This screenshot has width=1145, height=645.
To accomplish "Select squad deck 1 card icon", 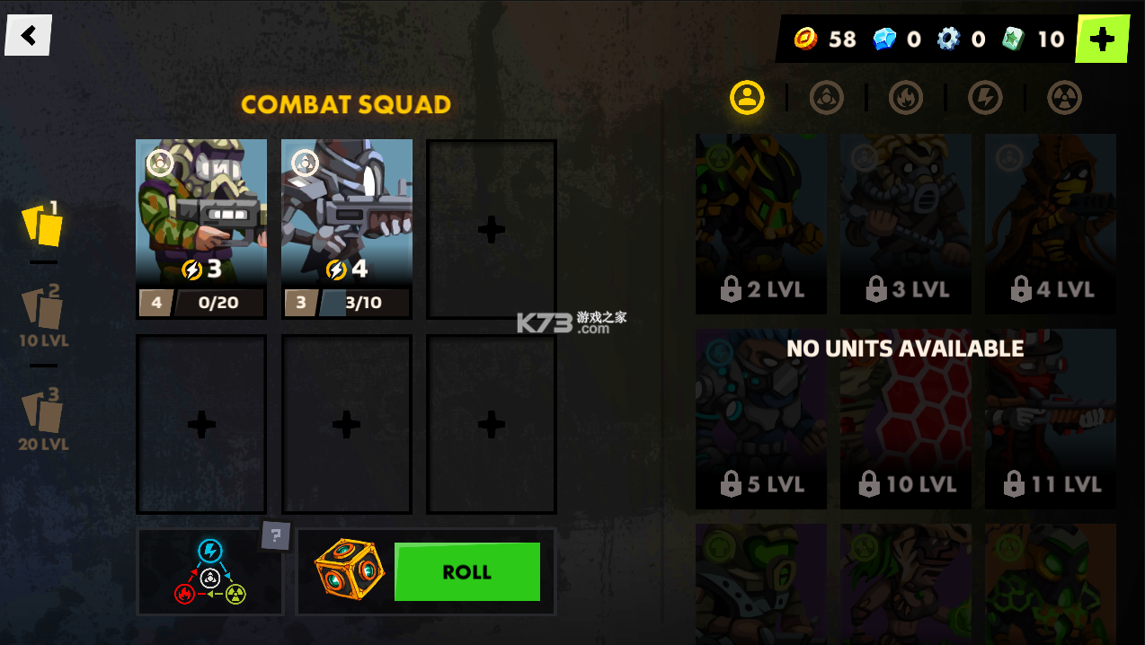I will 42,224.
